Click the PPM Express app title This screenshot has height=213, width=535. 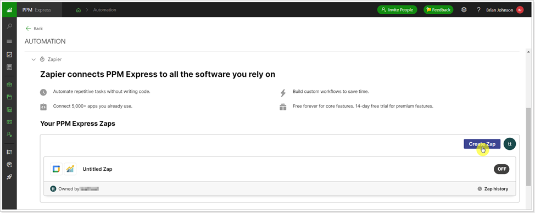(x=36, y=10)
